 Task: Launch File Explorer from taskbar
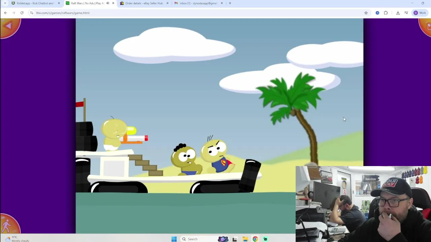245,239
